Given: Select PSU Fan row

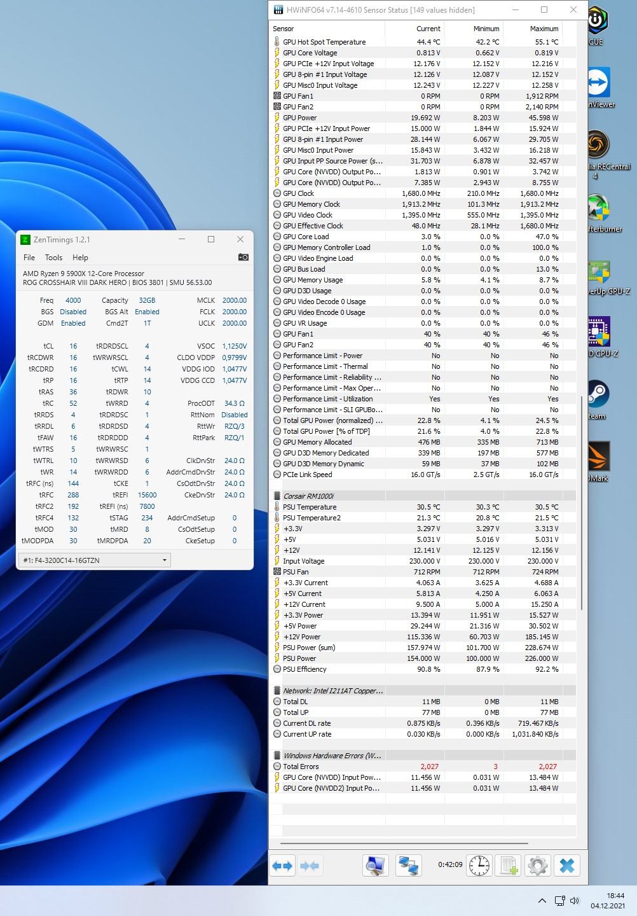Looking at the screenshot, I should coord(423,572).
